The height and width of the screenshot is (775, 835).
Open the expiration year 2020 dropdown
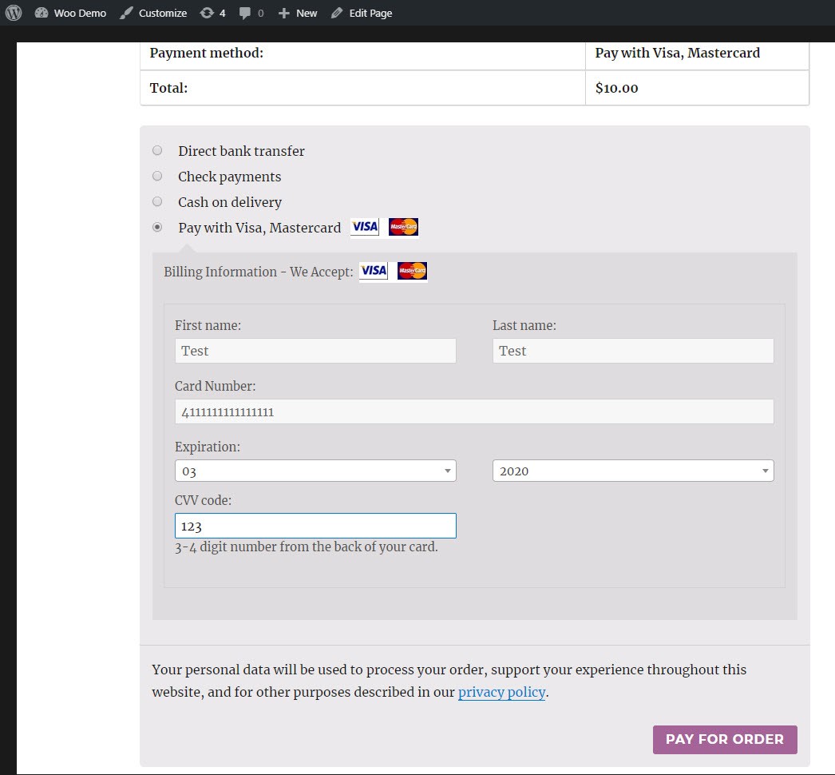(633, 471)
